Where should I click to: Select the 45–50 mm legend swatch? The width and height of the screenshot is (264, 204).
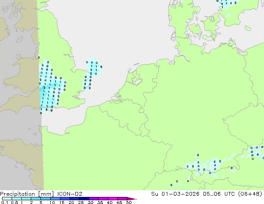click(x=122, y=199)
